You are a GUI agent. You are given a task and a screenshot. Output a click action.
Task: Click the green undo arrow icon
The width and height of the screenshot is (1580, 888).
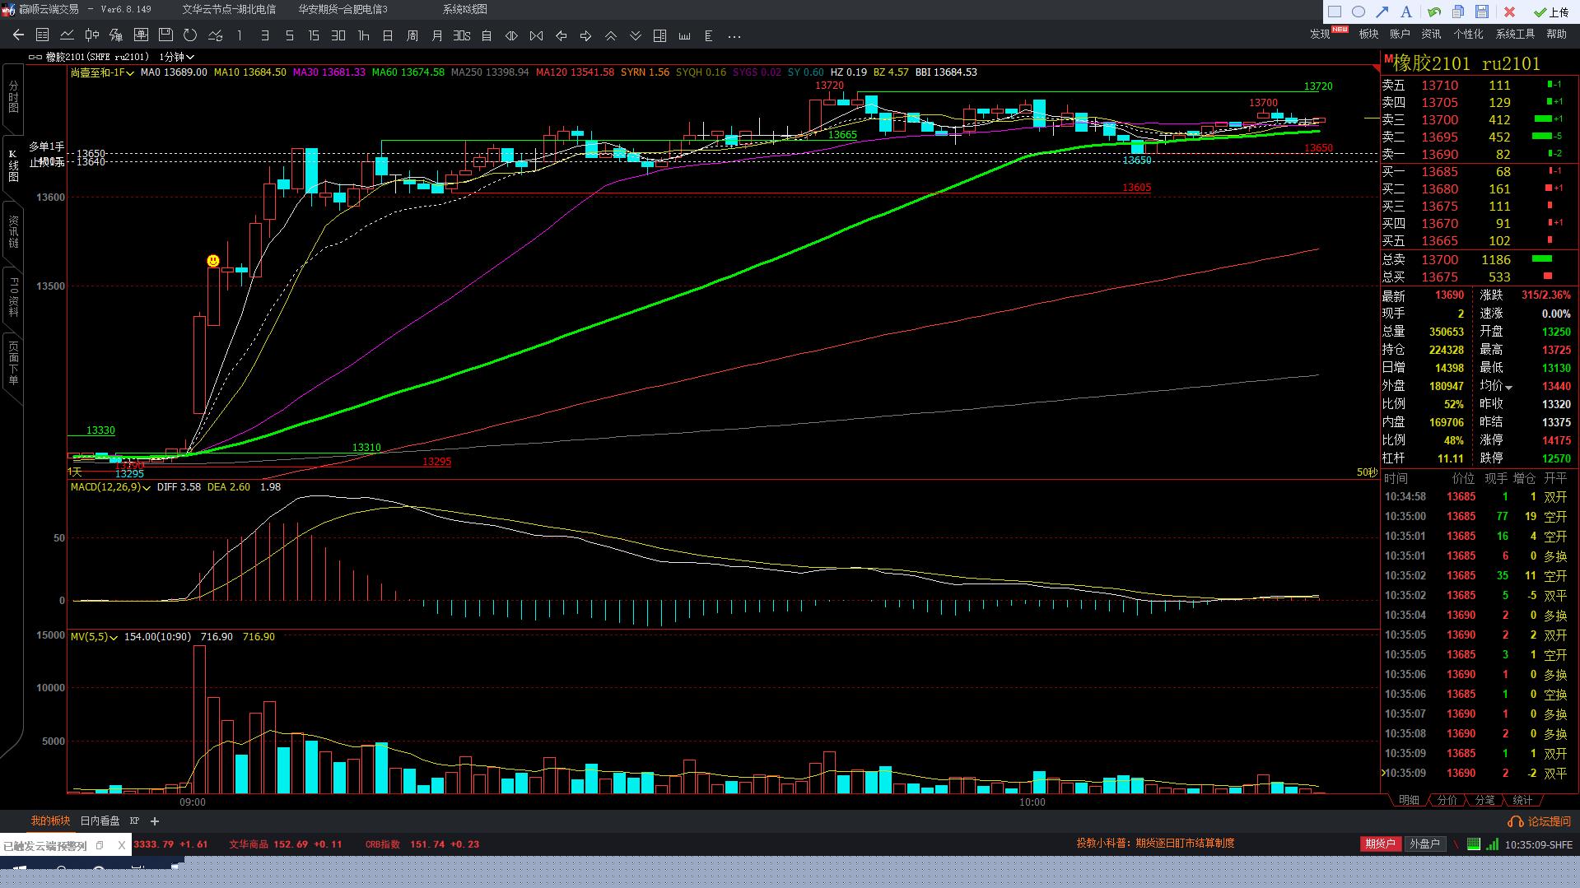click(1434, 12)
